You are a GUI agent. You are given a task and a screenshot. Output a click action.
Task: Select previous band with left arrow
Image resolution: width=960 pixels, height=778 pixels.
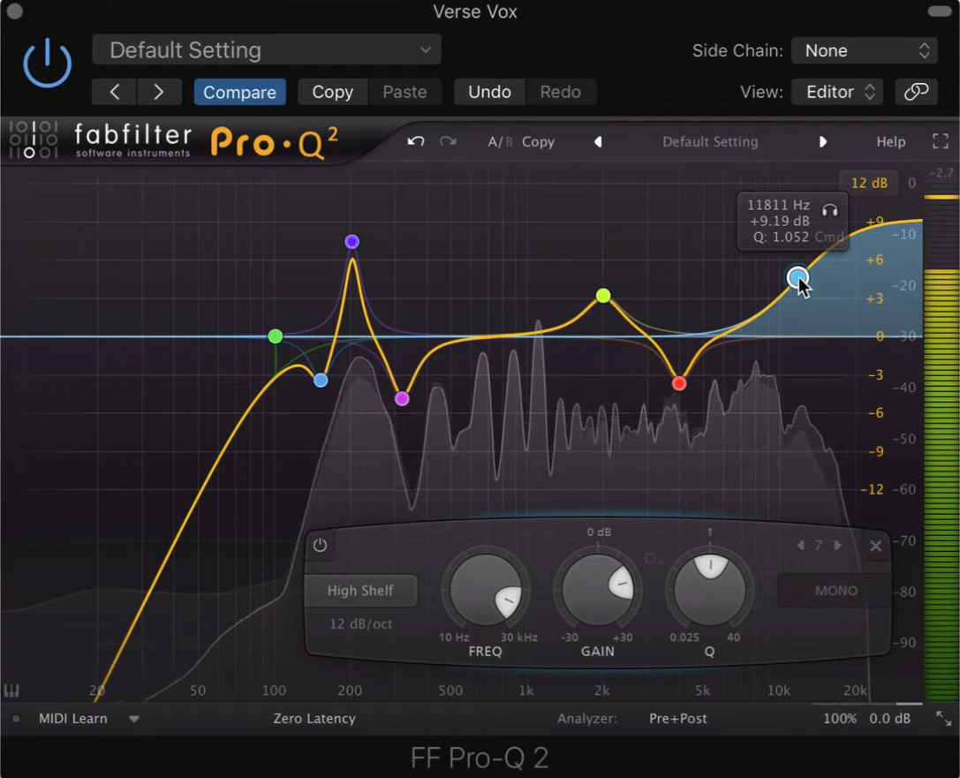click(801, 546)
